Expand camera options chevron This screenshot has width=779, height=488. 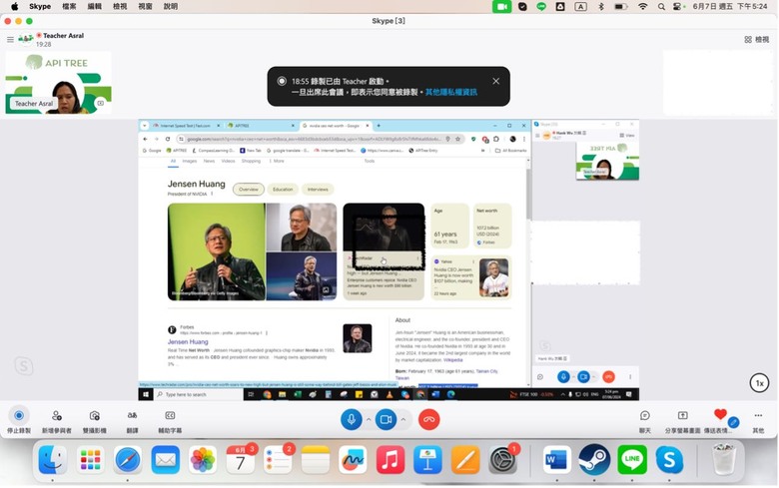(x=403, y=419)
